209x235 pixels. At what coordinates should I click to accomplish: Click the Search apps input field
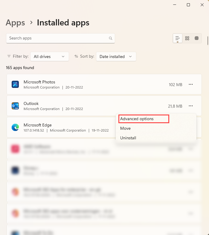pyautogui.click(x=60, y=38)
